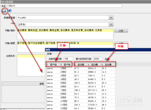Click the current preview rows field showing 186
151x110 pixels.
[x=69, y=59]
